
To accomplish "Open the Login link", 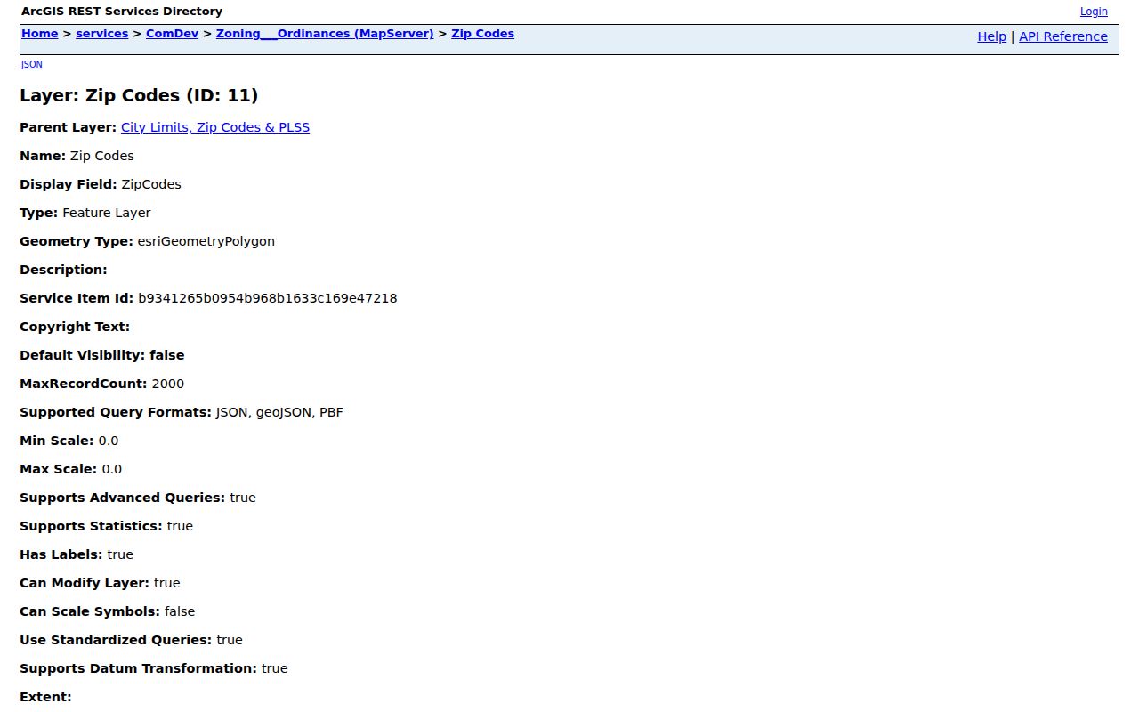I will pos(1094,12).
